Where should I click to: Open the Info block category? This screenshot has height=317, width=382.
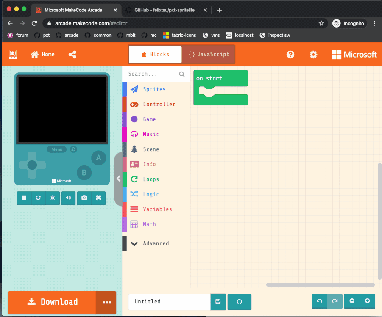[x=156, y=164]
